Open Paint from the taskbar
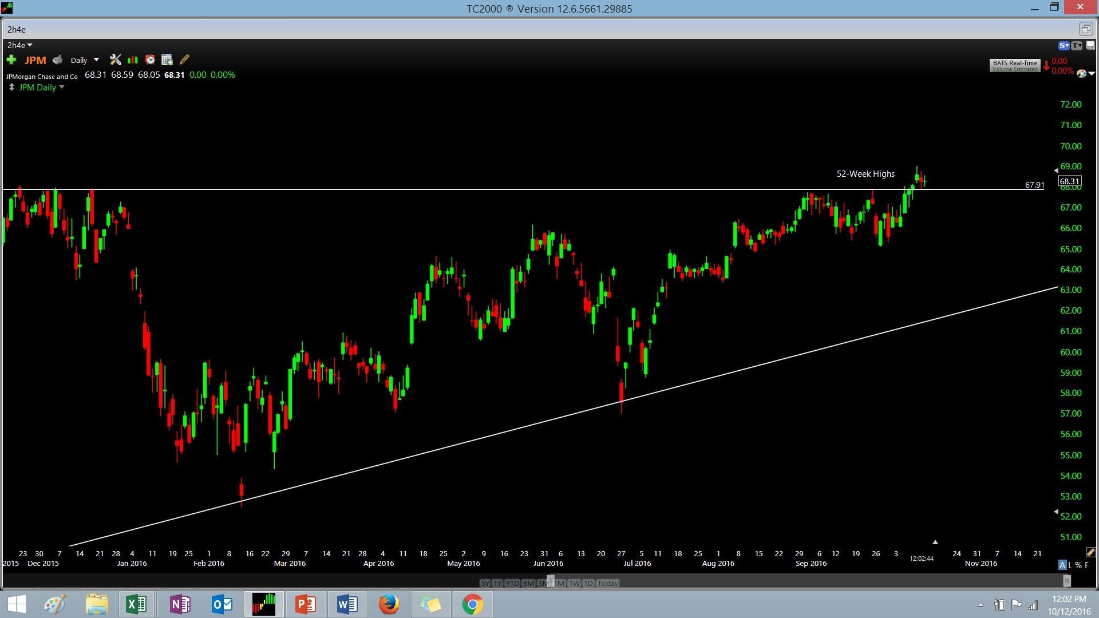This screenshot has height=618, width=1099. tap(55, 604)
